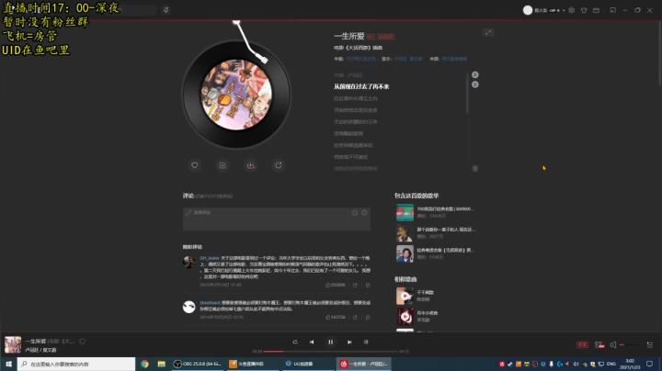Switch to UU加速器 taskbar window
The image size is (662, 371).
click(x=307, y=364)
